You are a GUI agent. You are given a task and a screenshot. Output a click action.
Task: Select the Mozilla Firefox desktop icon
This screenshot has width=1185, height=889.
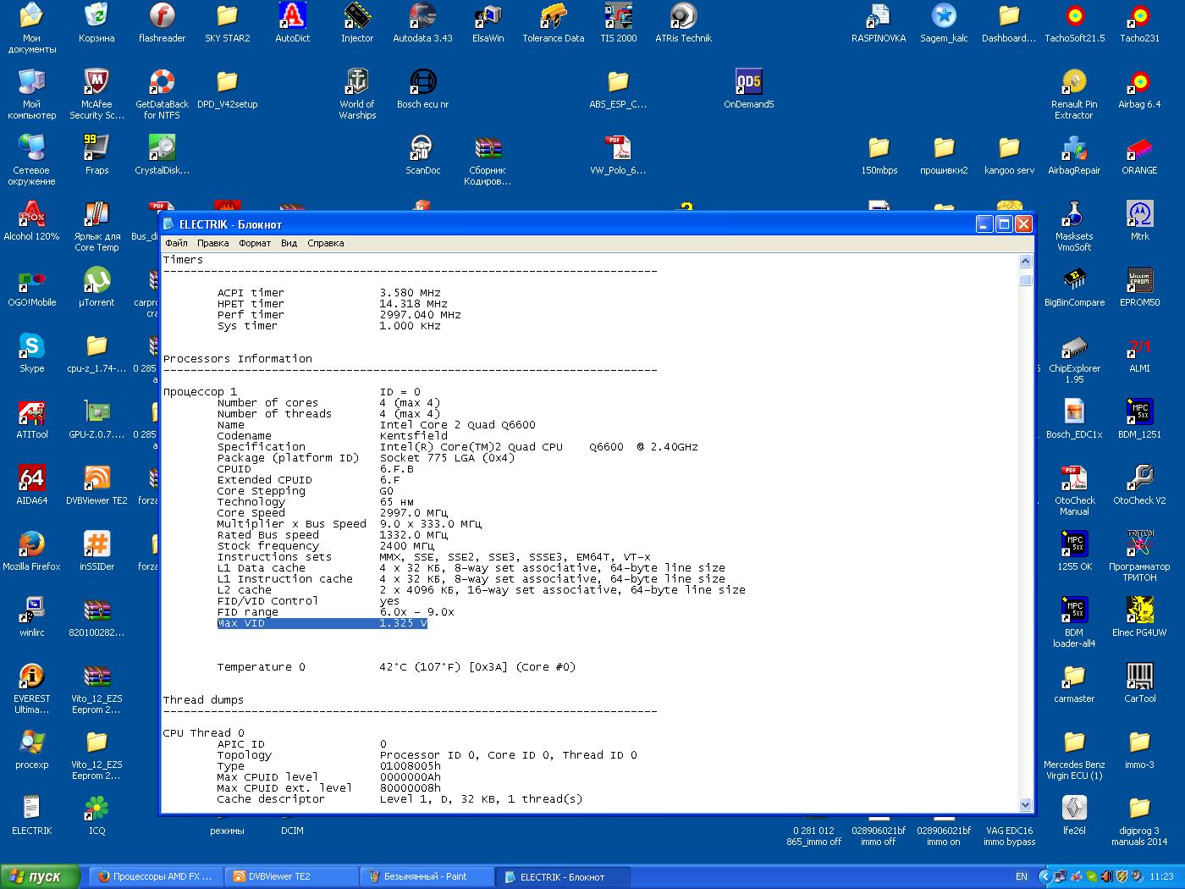[x=31, y=551]
